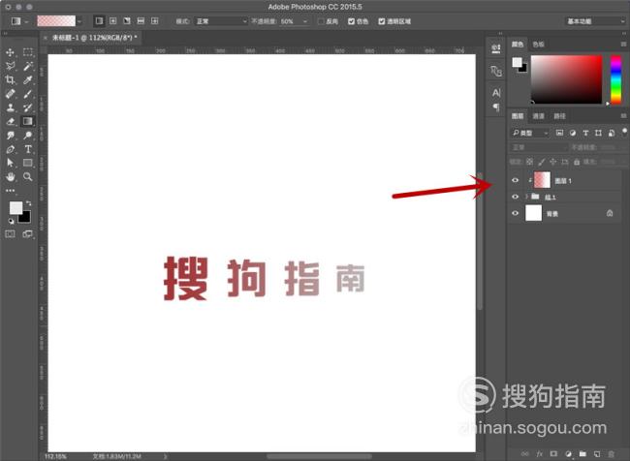Toggle the Reverse gradient checkbox
This screenshot has height=461, width=630.
[x=321, y=21]
